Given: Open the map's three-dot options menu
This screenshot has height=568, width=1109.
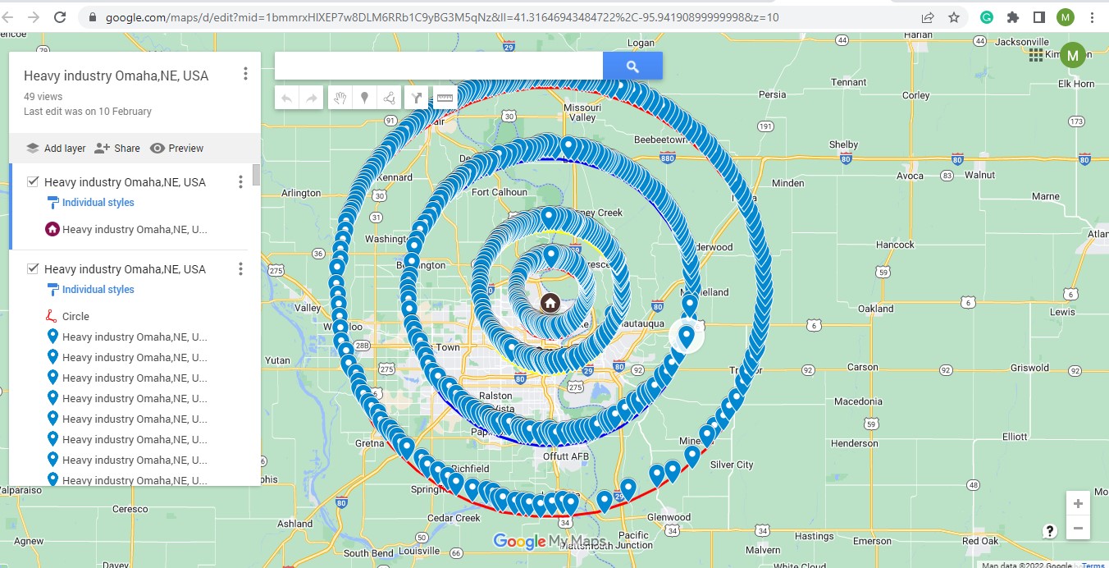Looking at the screenshot, I should point(244,73).
